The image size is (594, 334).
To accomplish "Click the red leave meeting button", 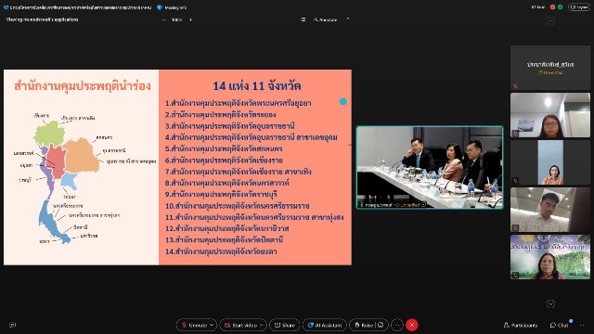I will pos(412,325).
